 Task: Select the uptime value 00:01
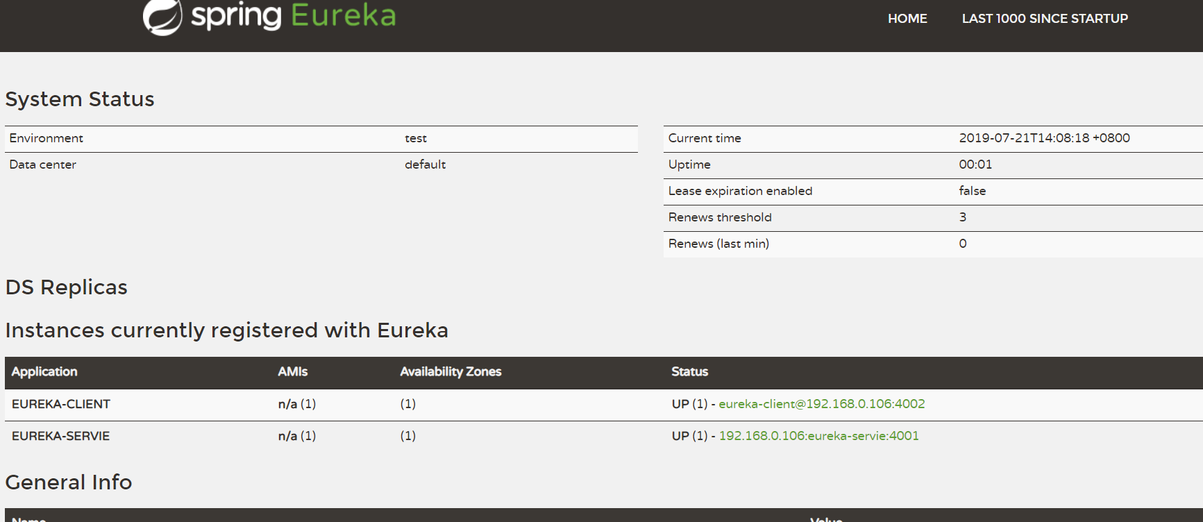click(x=975, y=165)
